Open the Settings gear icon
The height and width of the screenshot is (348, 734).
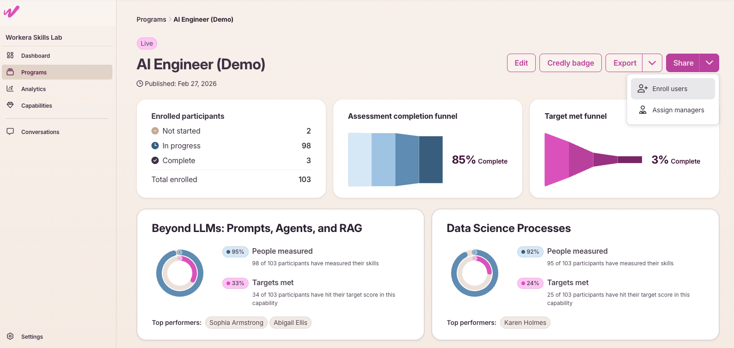pos(10,336)
